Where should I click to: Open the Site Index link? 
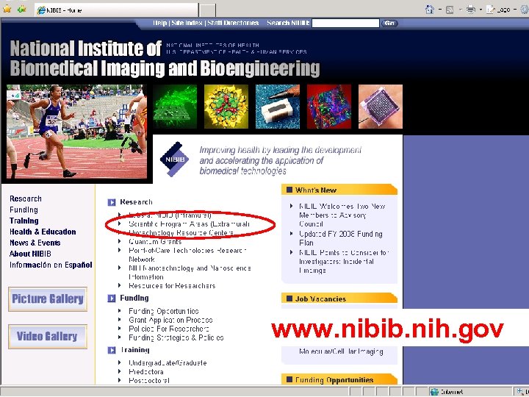(187, 23)
